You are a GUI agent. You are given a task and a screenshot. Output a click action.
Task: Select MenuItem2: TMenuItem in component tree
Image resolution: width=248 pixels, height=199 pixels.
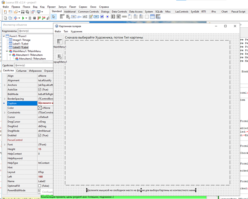pos(33,59)
